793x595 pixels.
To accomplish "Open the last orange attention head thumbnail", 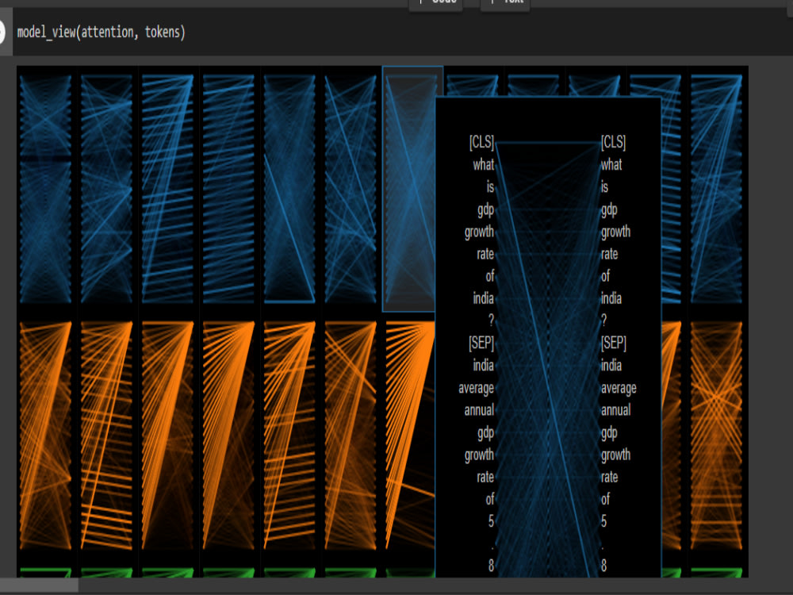I will click(x=717, y=435).
